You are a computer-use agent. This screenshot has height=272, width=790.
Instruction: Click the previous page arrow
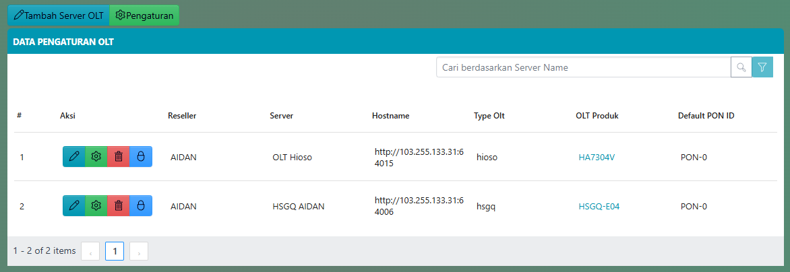(x=90, y=251)
